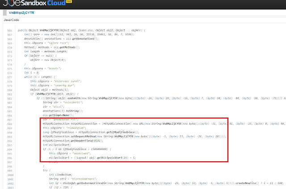This screenshot has height=189, width=286.
Task: Click the 'try {' line
Action: click(x=46, y=170)
